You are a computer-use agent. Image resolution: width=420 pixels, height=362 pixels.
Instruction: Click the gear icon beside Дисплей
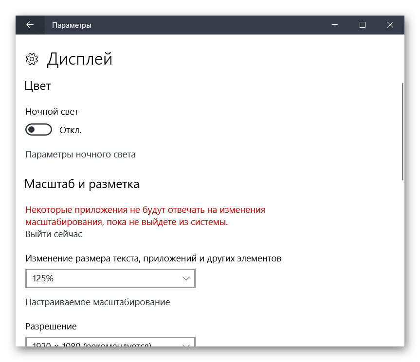(32, 59)
